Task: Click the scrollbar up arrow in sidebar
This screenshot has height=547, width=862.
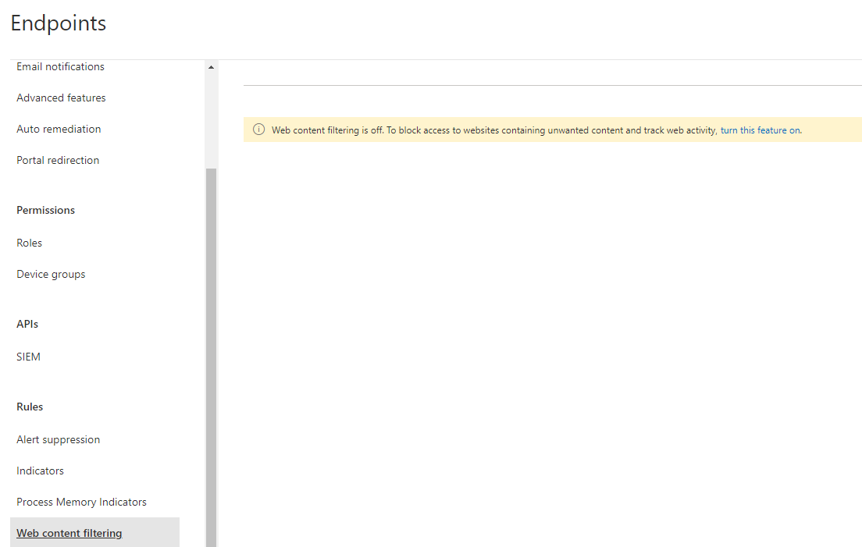Action: (x=211, y=66)
